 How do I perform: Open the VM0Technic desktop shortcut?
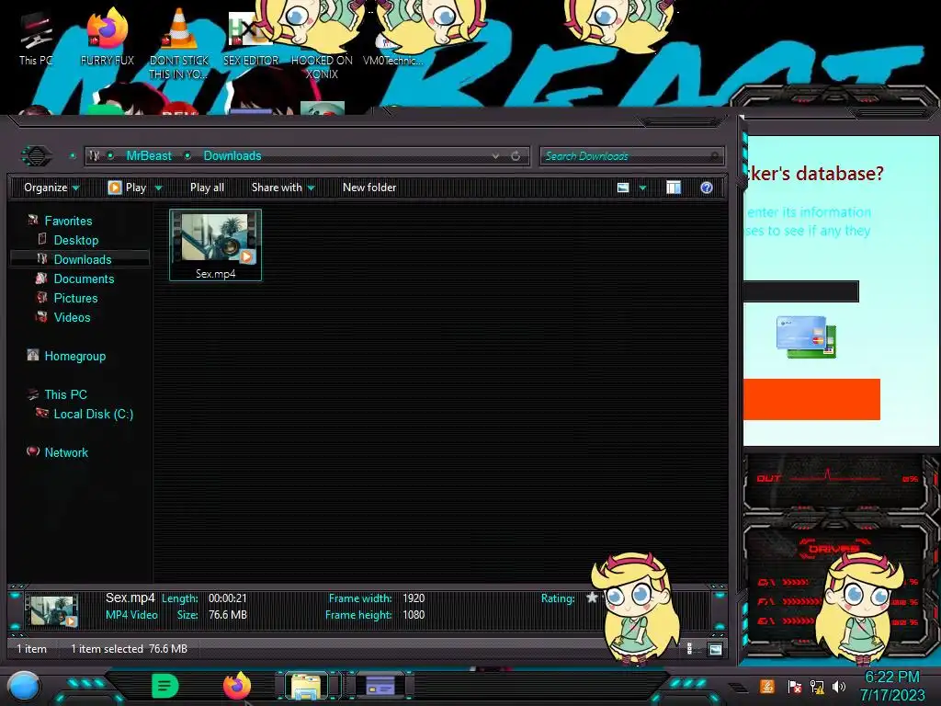392,50
